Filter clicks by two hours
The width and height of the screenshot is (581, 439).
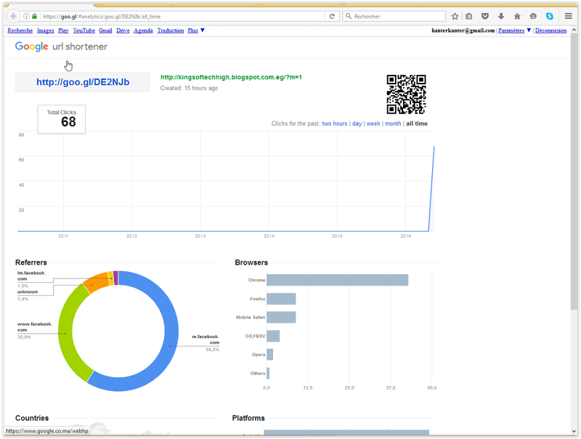click(x=335, y=124)
